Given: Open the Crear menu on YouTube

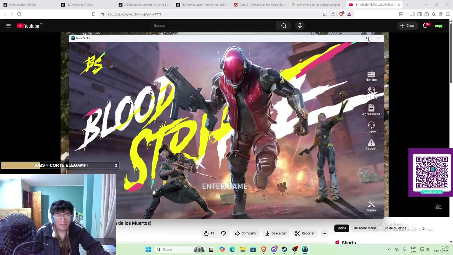Looking at the screenshot, I should (407, 25).
